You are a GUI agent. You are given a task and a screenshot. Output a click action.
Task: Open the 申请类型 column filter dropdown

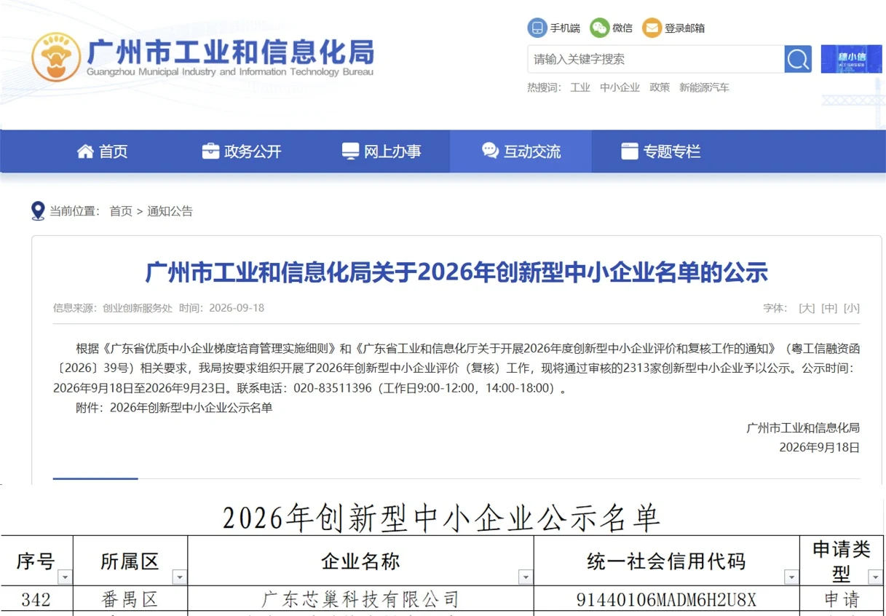pos(876,577)
